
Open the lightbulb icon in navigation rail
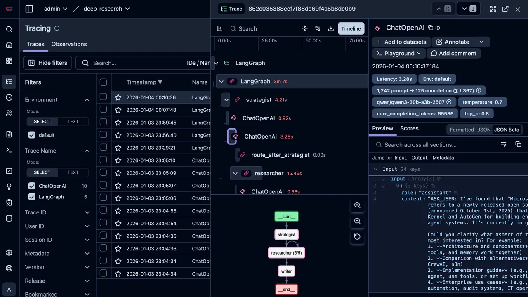(x=9, y=186)
